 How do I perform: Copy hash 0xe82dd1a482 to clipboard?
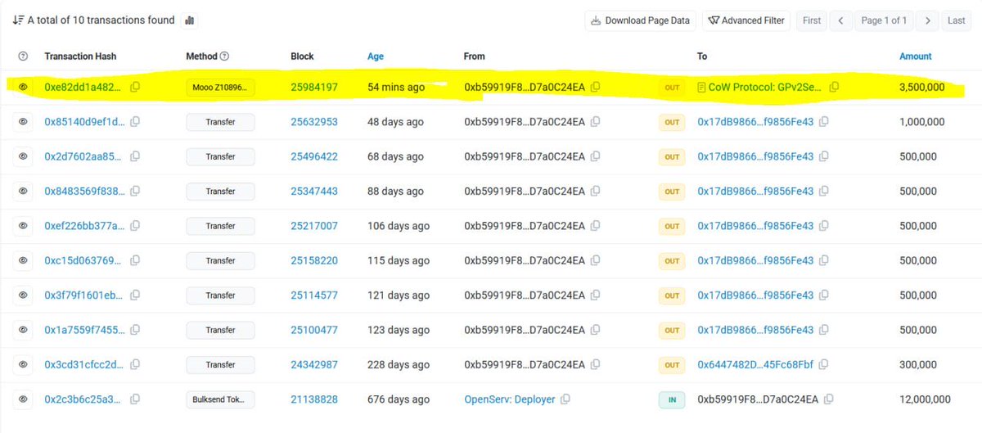(135, 87)
